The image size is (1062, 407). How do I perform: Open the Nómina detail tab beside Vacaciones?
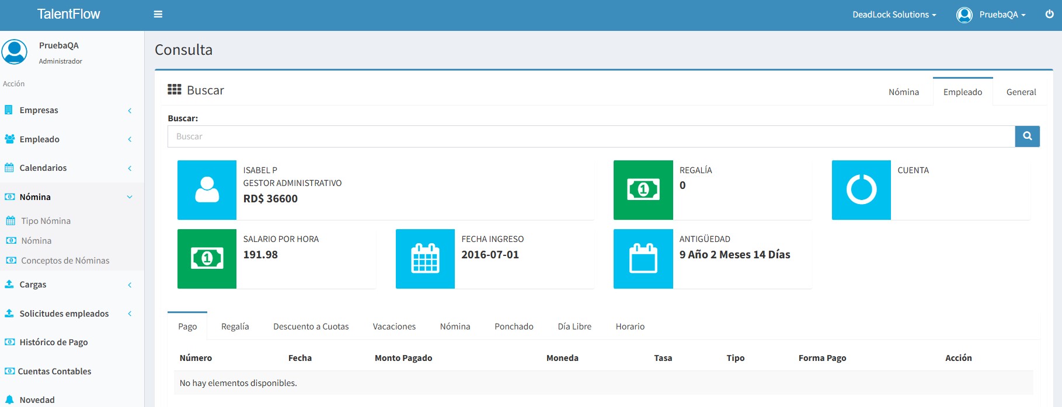click(455, 326)
